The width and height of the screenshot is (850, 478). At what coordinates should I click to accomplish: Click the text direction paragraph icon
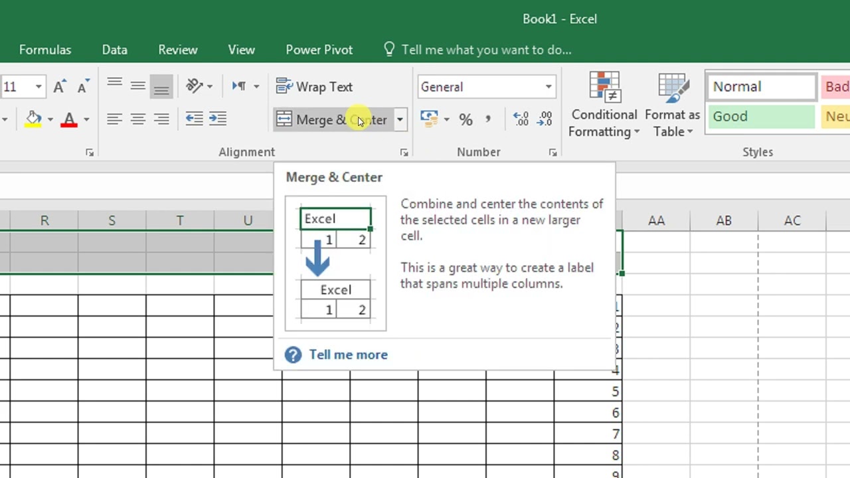(239, 86)
